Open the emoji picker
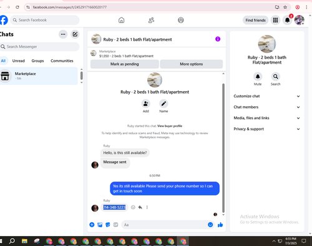This screenshot has height=246, width=312. click(x=210, y=225)
